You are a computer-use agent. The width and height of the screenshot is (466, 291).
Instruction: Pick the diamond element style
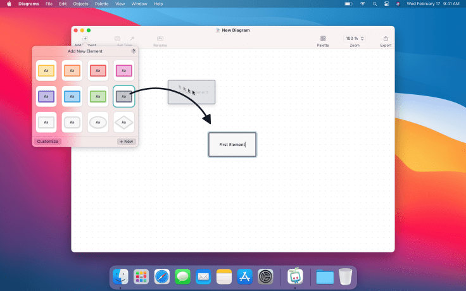click(x=123, y=122)
